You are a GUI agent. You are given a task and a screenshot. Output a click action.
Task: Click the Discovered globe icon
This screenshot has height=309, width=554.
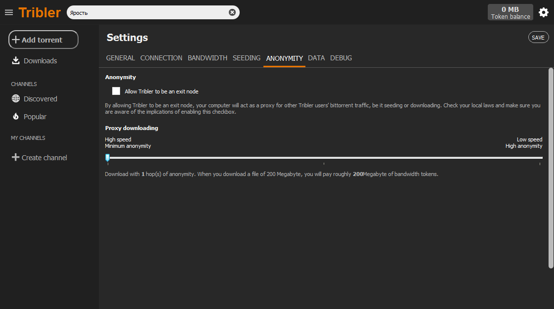pyautogui.click(x=16, y=99)
